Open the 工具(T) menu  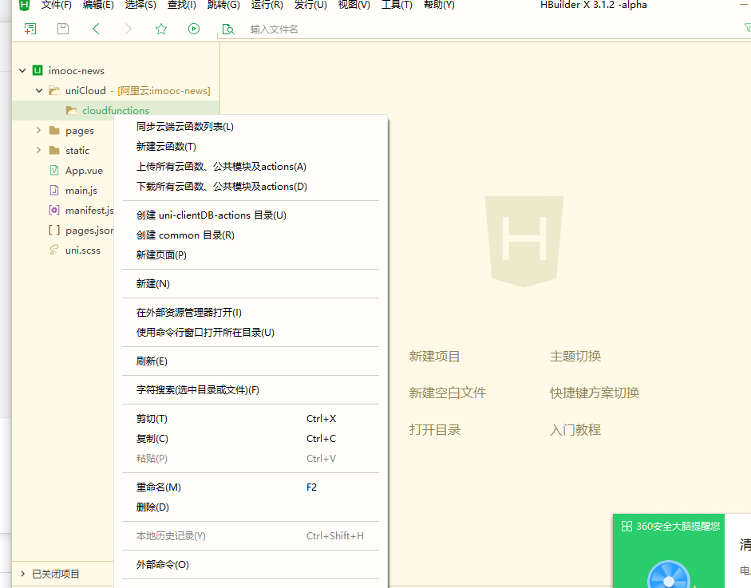click(x=397, y=5)
